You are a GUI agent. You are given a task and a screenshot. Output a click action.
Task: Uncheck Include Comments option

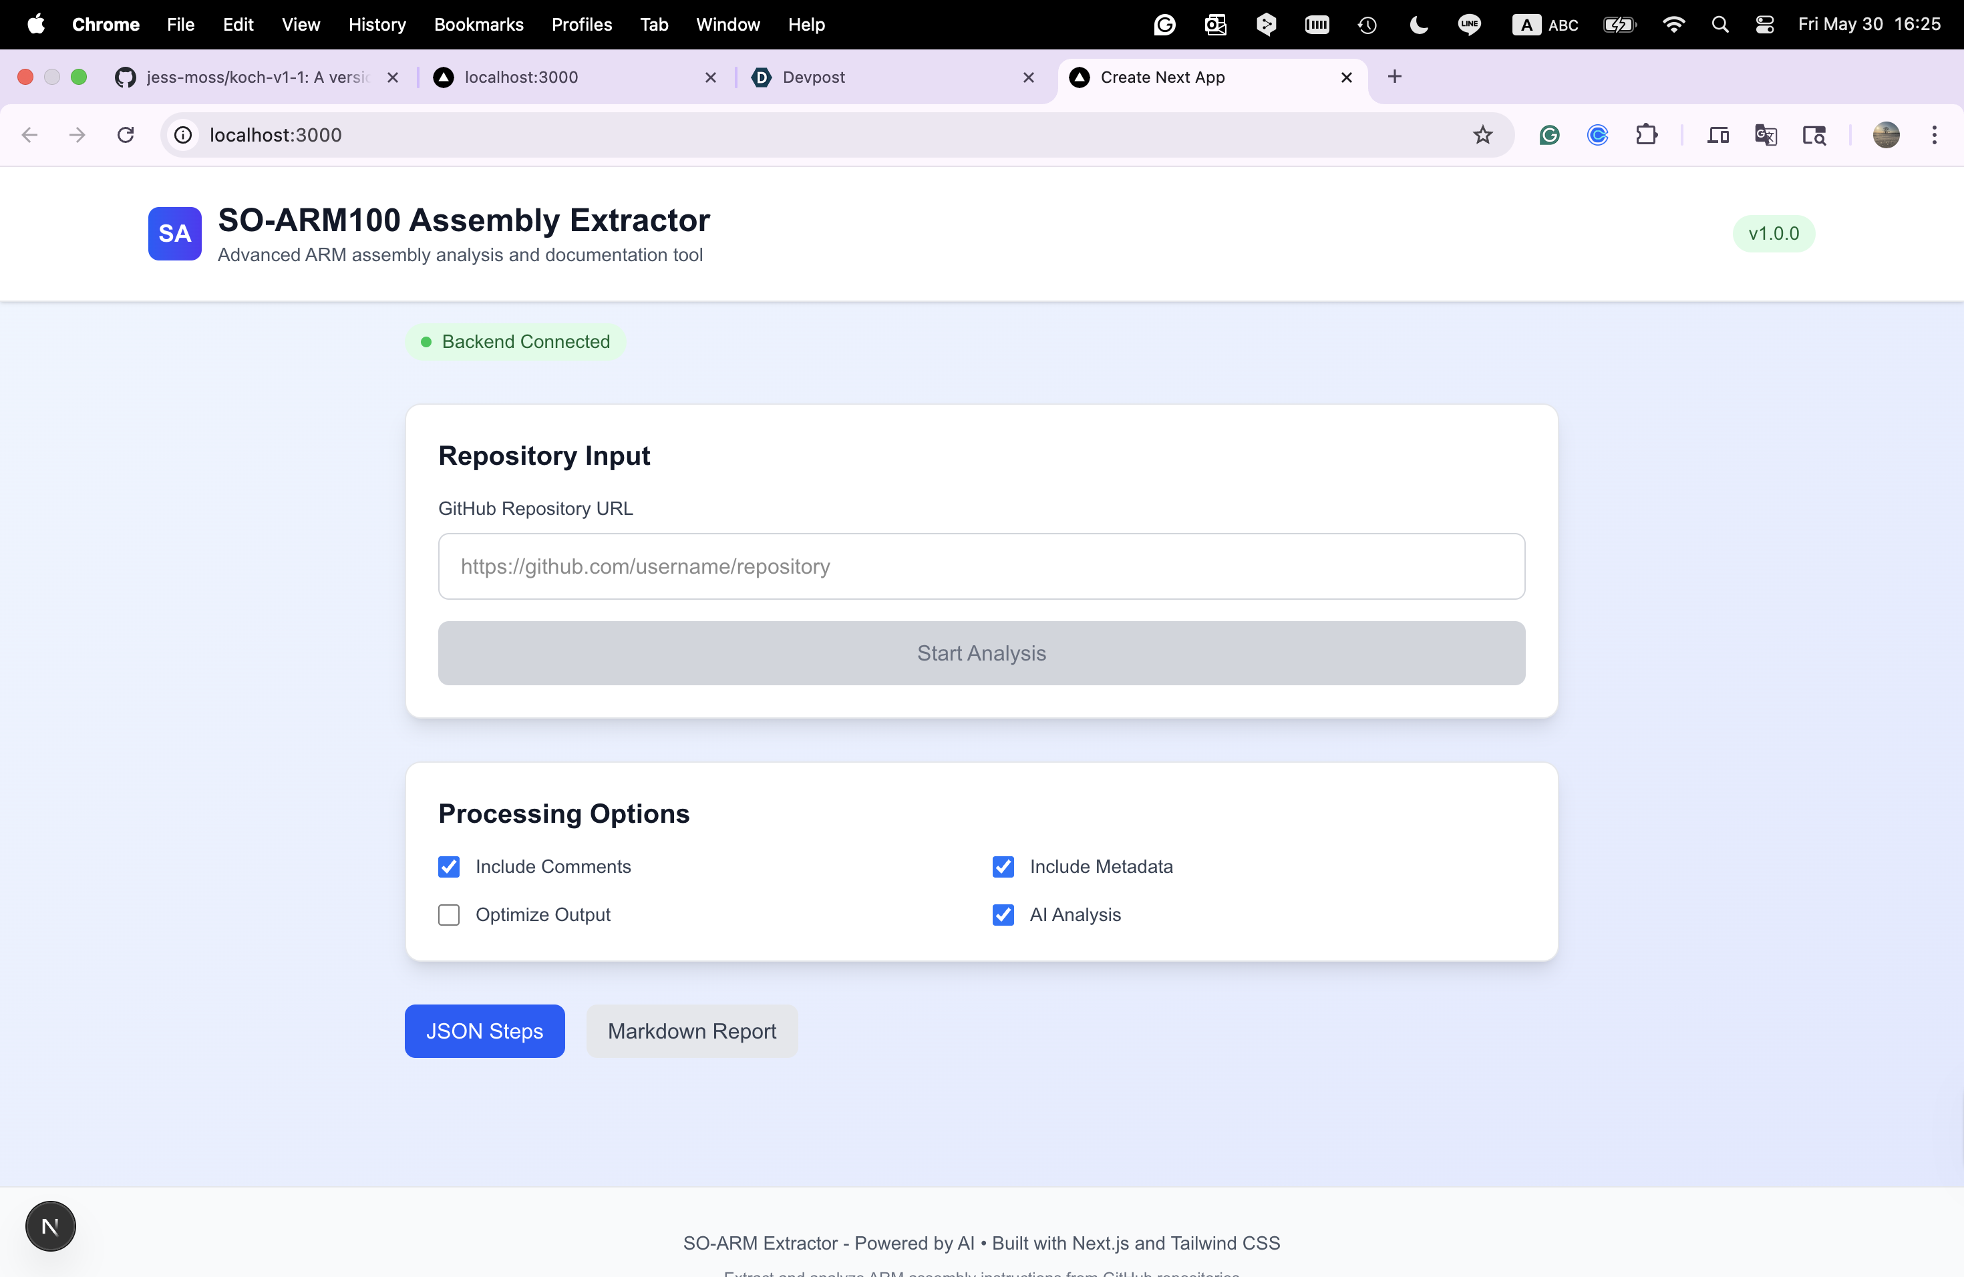pos(449,866)
